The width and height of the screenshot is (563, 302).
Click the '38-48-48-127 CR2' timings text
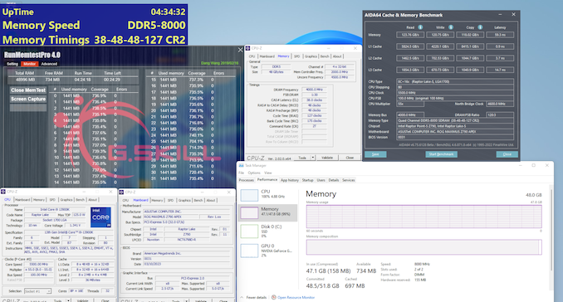click(x=140, y=40)
